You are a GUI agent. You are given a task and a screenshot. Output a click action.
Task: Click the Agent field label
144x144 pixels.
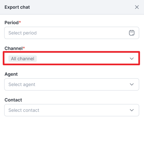coord(11,74)
